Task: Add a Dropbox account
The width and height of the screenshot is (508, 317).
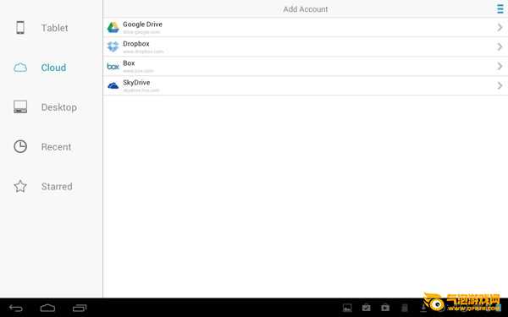Action: pyautogui.click(x=306, y=46)
